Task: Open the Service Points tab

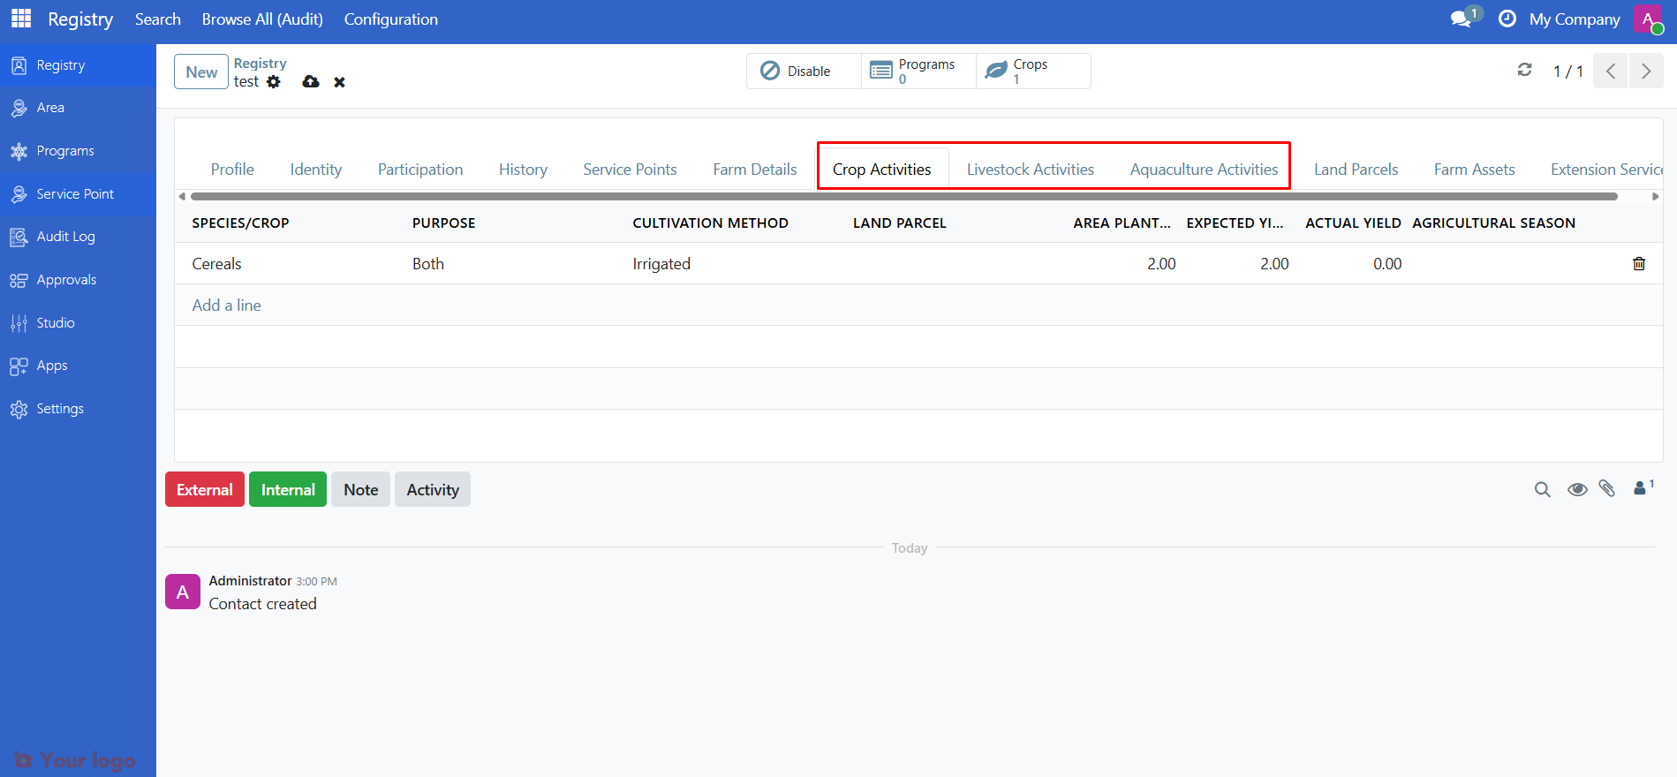Action: [630, 170]
